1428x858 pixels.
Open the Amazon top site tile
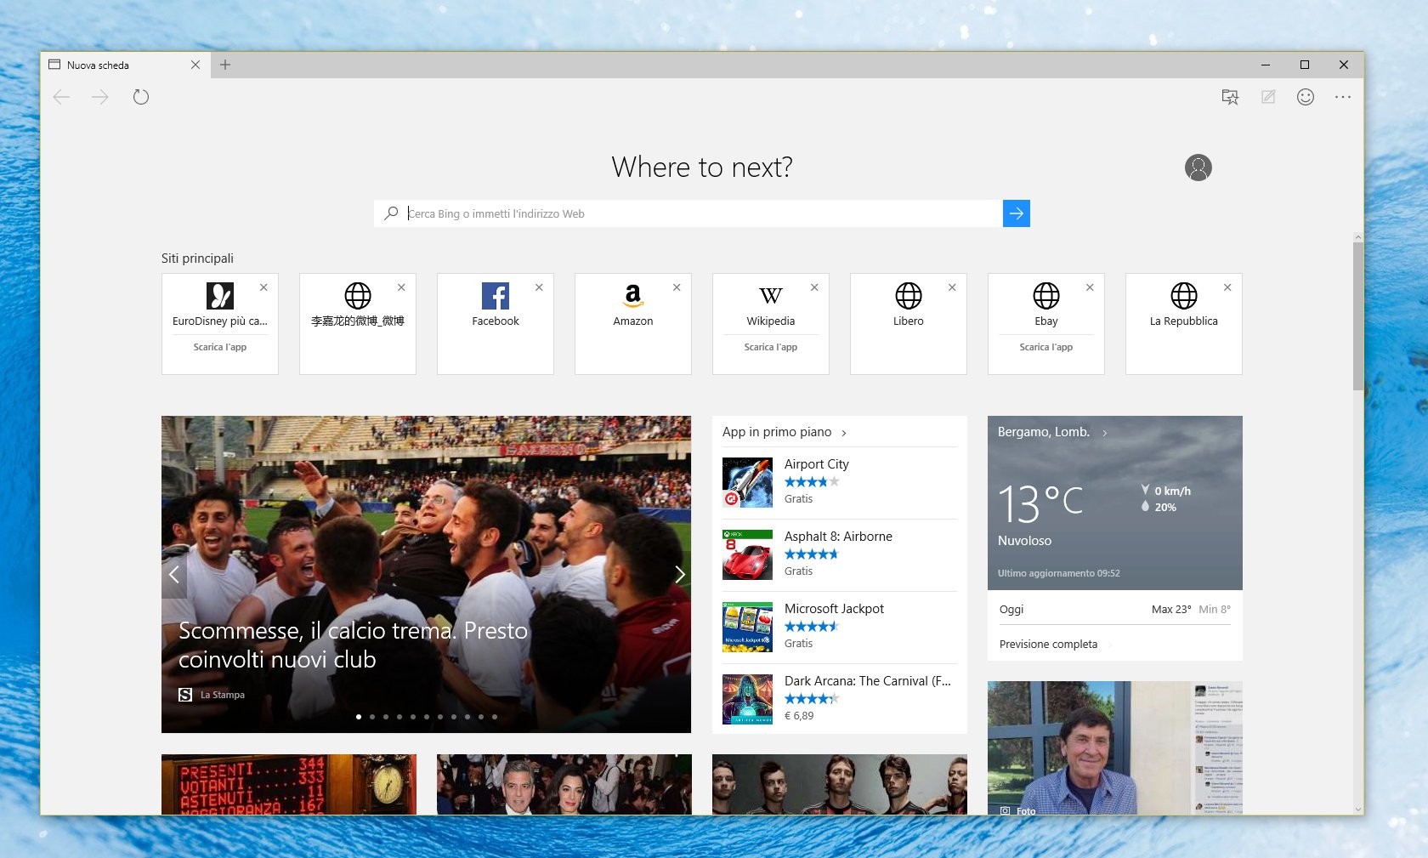[633, 323]
